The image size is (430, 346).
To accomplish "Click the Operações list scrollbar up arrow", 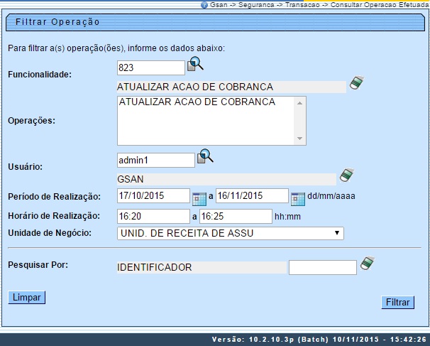I will click(300, 103).
